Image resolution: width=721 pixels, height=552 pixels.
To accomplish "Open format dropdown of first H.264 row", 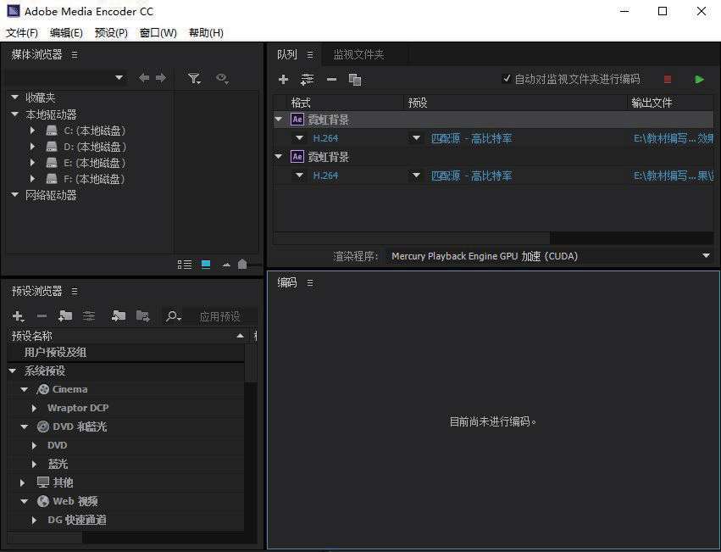I will (299, 138).
